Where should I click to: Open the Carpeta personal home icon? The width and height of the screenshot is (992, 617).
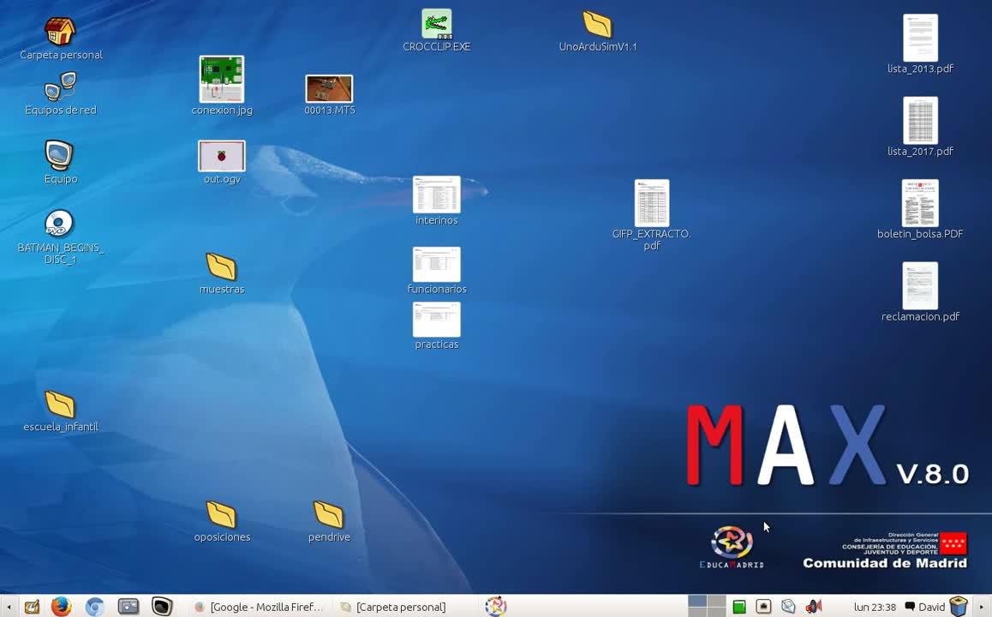[x=60, y=32]
